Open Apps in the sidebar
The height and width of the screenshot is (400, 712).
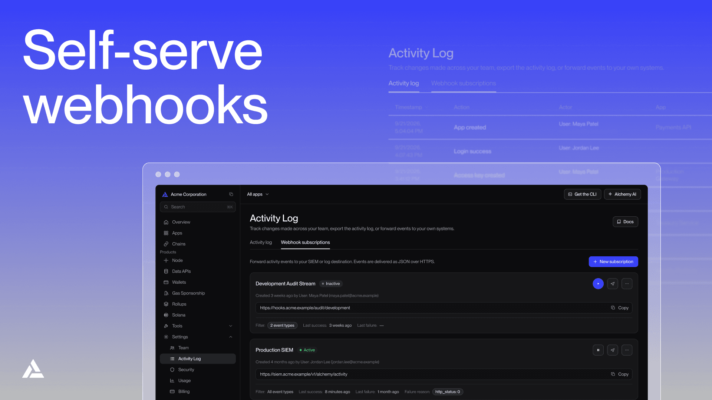coord(177,233)
